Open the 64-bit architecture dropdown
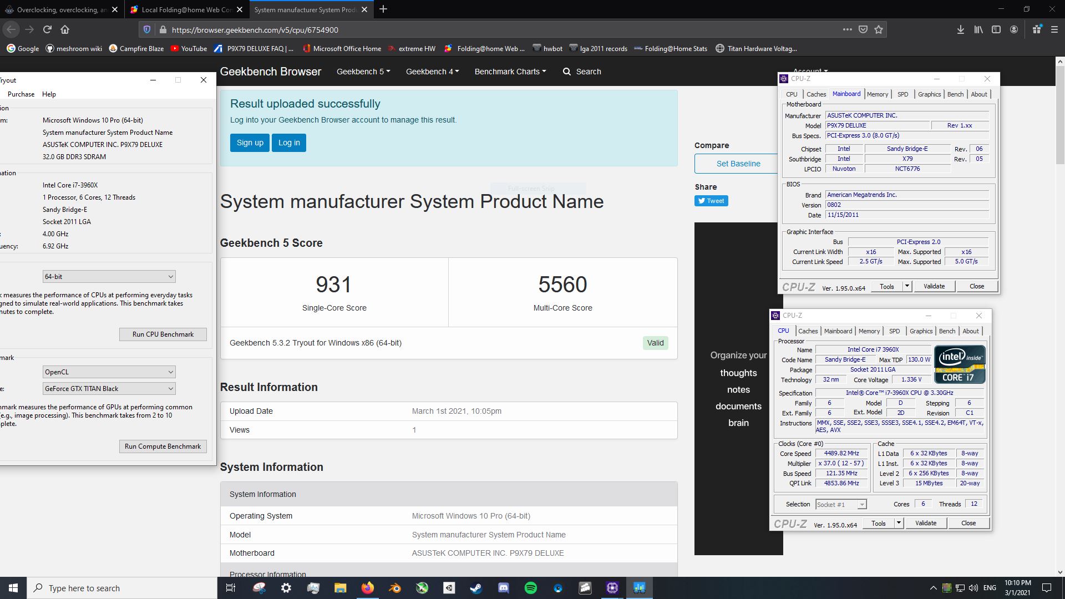The width and height of the screenshot is (1065, 599). pyautogui.click(x=109, y=276)
